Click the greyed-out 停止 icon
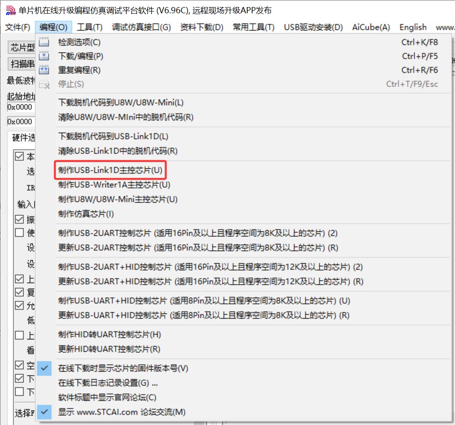This screenshot has height=425, width=455. 44,83
